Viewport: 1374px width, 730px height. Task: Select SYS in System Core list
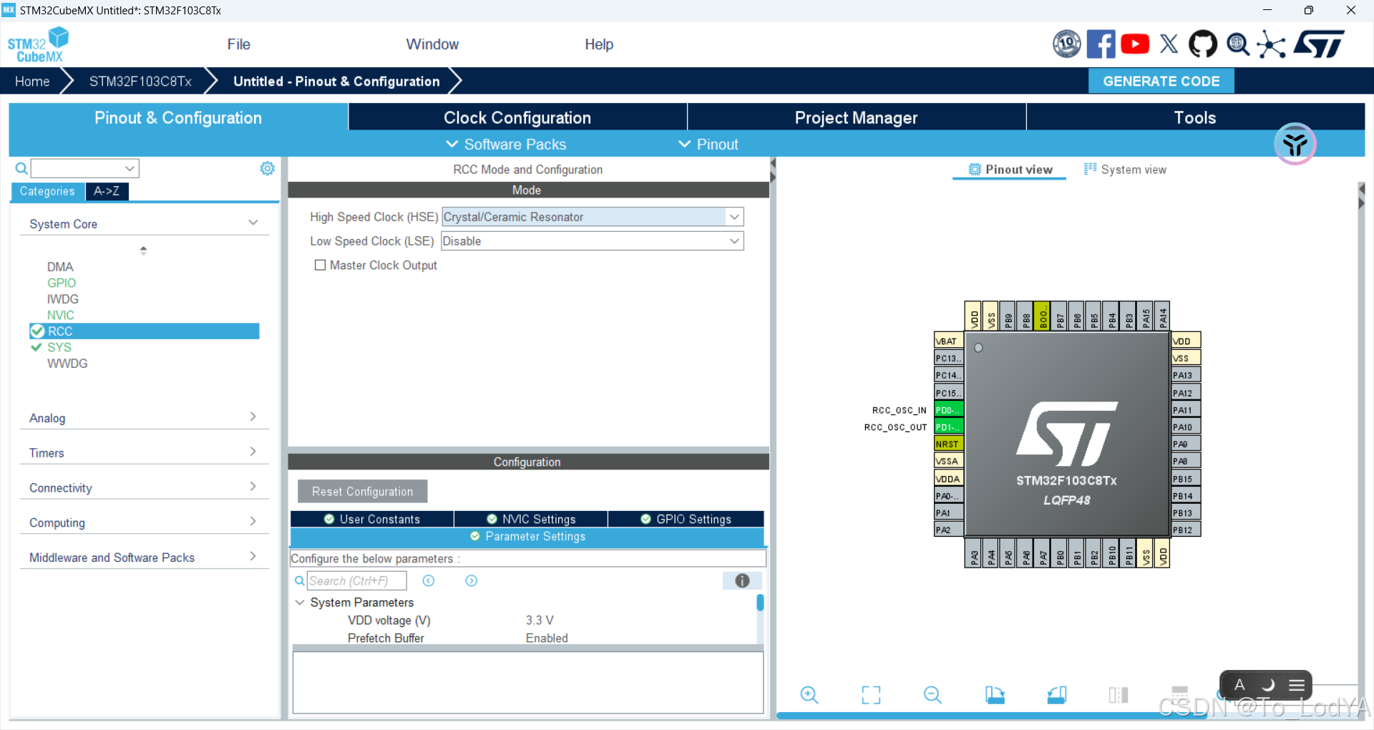[x=59, y=347]
